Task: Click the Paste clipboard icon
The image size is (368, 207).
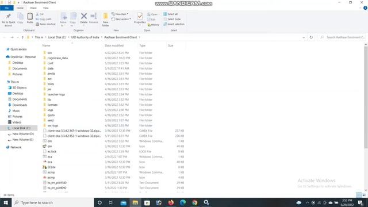Action: pyautogui.click(x=30, y=17)
